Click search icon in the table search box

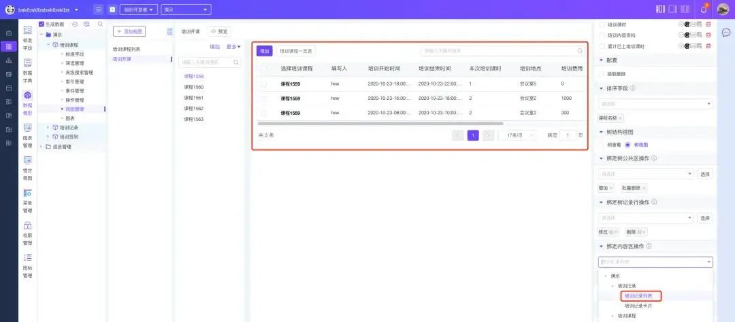click(580, 51)
